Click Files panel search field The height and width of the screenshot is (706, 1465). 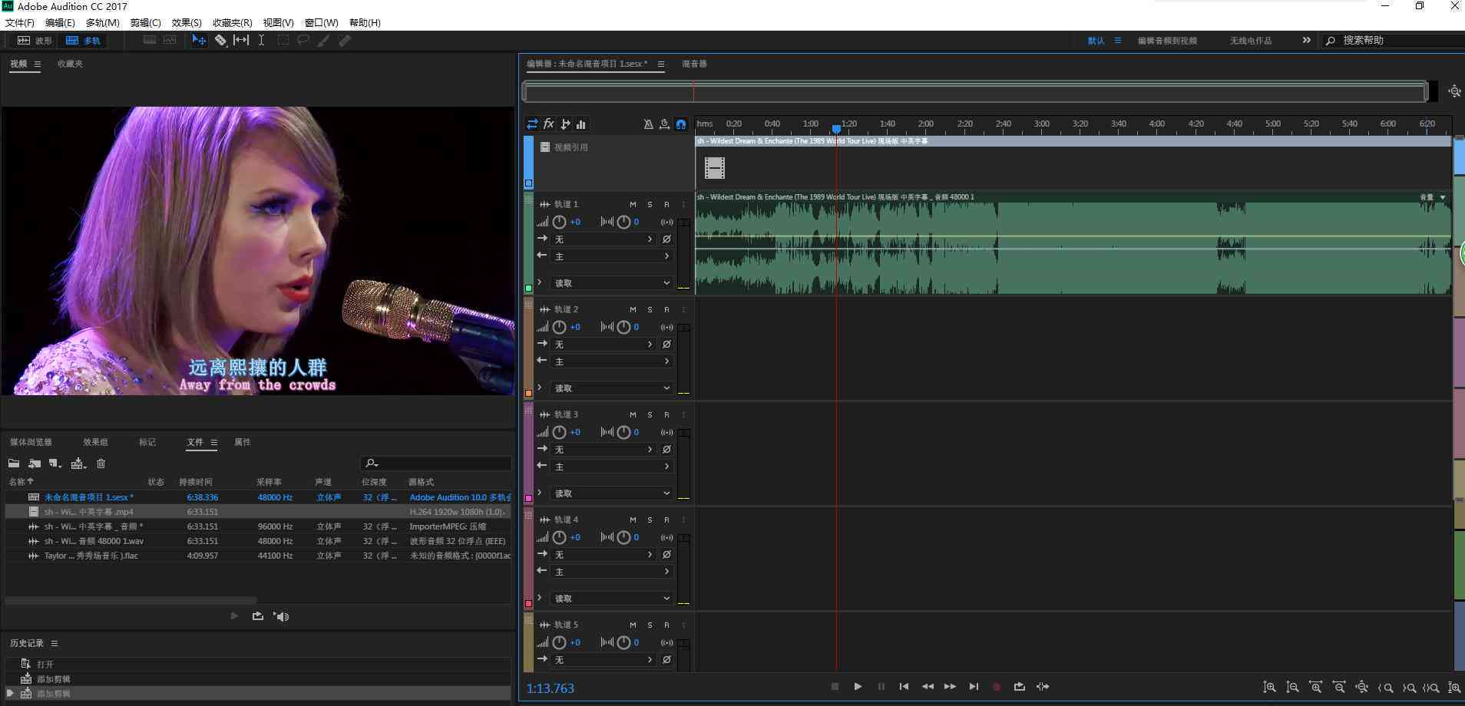click(x=436, y=463)
